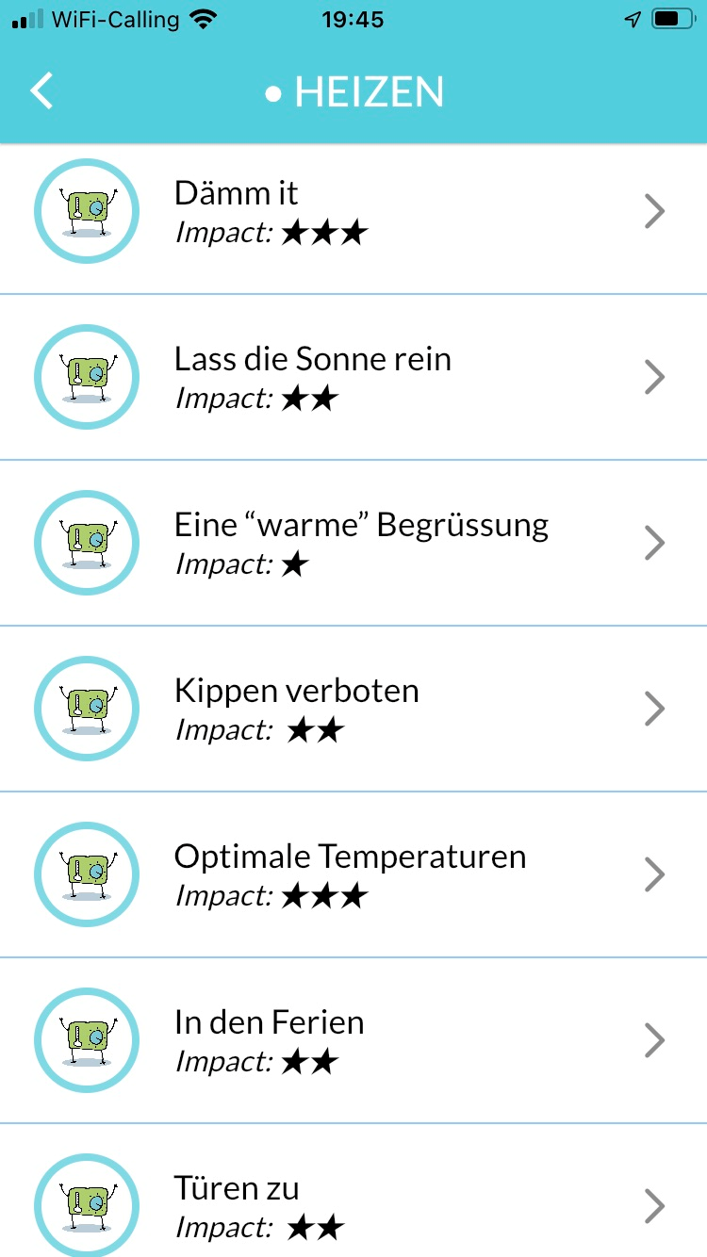Image resolution: width=707 pixels, height=1257 pixels.
Task: Tap the three-star impact rating under Dämm it
Action: click(x=323, y=233)
